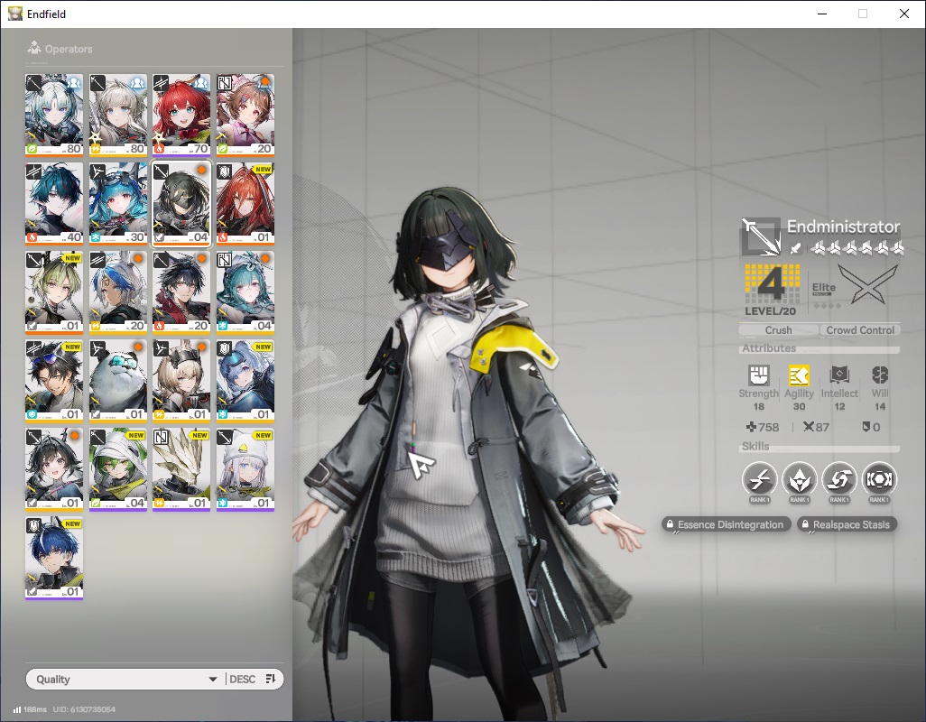Click the attack swords icon showing 87

[x=809, y=427]
